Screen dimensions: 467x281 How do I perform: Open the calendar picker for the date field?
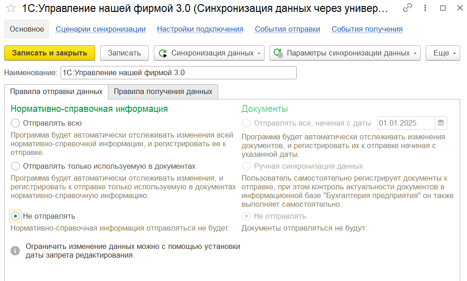pos(440,123)
